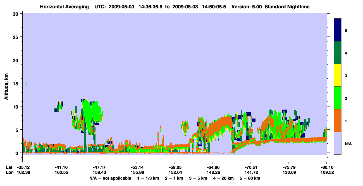Click the orange level 1 color band
Image resolution: width=363 pixels, height=186 pixels.
(x=338, y=120)
